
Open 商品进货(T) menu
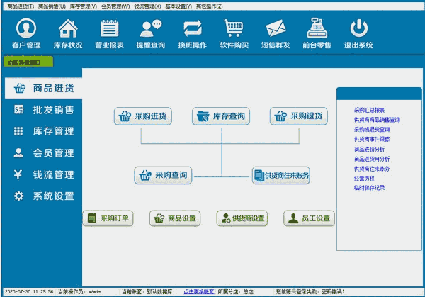pos(21,6)
